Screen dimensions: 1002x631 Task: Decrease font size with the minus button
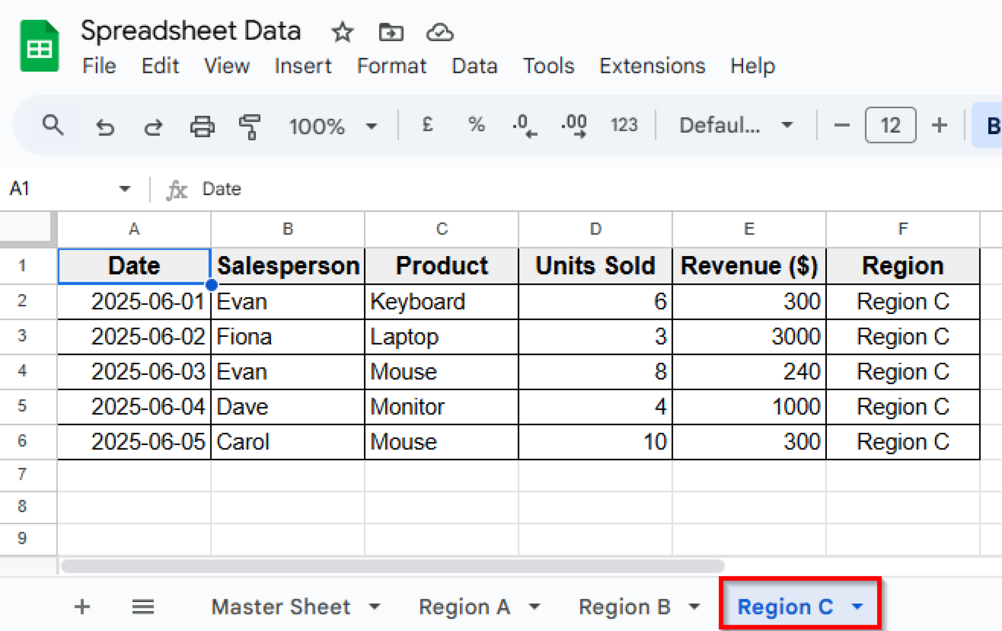[842, 126]
